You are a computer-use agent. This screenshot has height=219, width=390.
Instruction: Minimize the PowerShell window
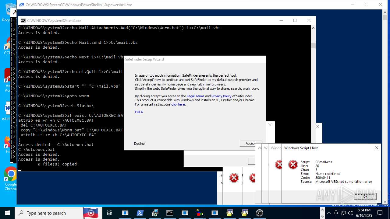[x=353, y=5]
